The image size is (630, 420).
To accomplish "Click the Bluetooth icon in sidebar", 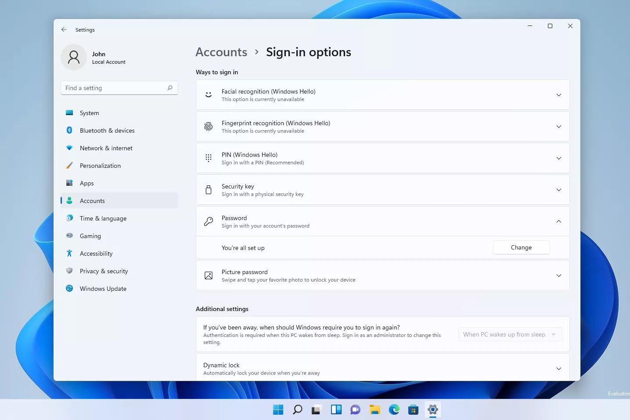I will [69, 130].
